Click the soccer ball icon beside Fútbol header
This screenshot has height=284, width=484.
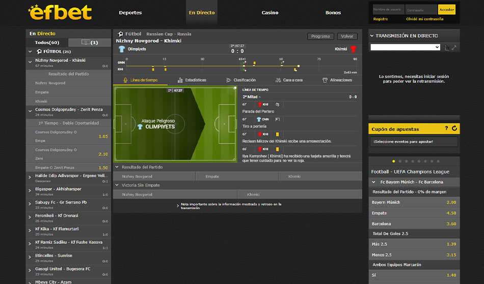coord(120,34)
